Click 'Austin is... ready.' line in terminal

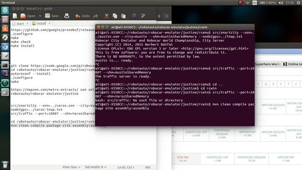(x=114, y=60)
